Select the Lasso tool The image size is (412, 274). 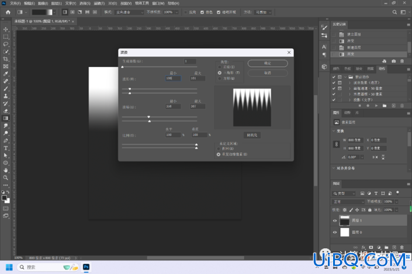coord(5,44)
